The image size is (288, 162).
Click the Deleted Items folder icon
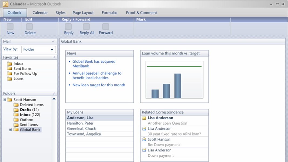(x=16, y=105)
